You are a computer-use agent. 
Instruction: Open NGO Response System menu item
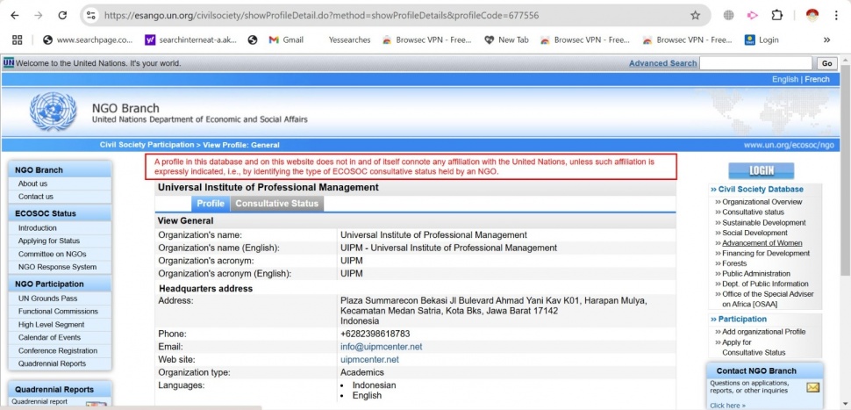tap(58, 267)
